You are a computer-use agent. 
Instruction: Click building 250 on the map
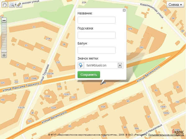click(x=141, y=48)
